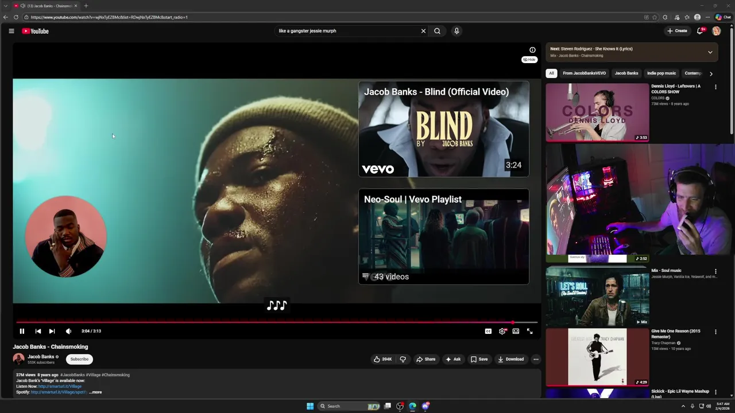Select the From JacobBanksVEVO chip
The height and width of the screenshot is (413, 735).
[584, 73]
